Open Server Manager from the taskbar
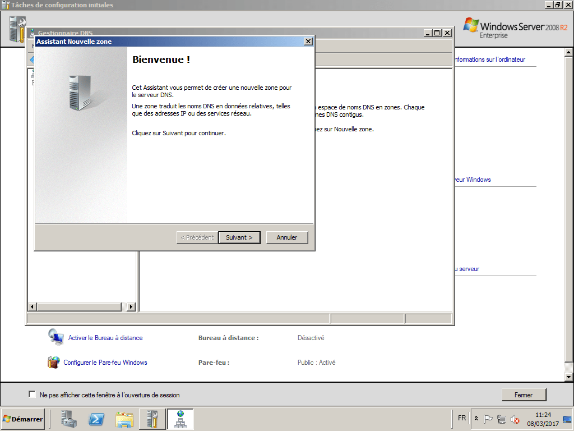 pyautogui.click(x=68, y=419)
